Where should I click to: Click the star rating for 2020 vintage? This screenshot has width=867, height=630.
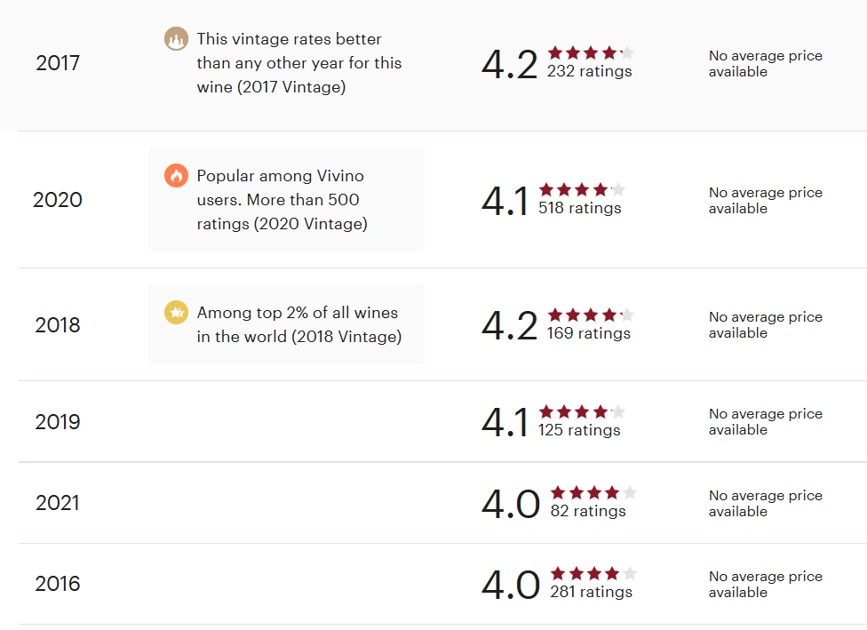tap(582, 189)
